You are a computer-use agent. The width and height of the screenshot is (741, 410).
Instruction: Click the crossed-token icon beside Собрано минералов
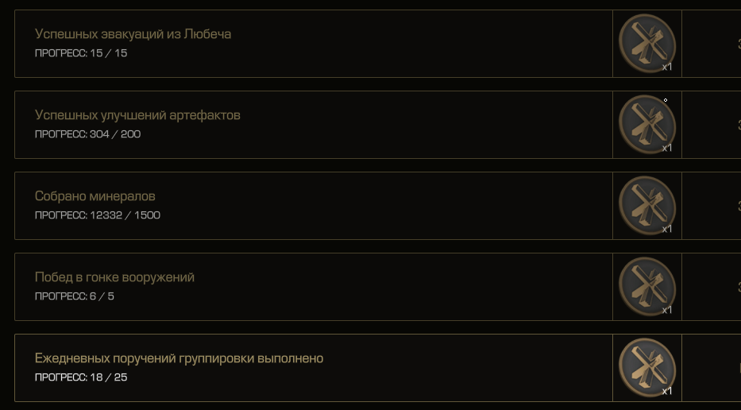tap(647, 206)
